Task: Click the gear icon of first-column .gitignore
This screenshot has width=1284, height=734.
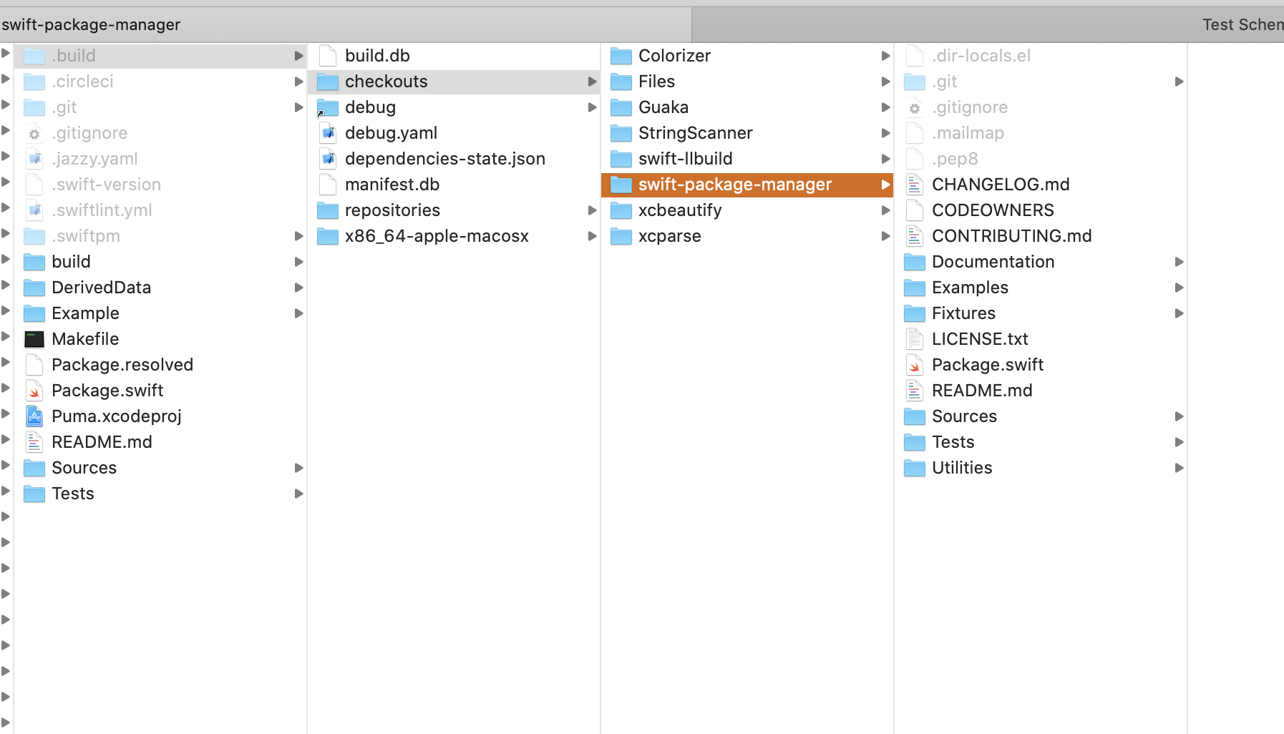Action: pos(34,133)
